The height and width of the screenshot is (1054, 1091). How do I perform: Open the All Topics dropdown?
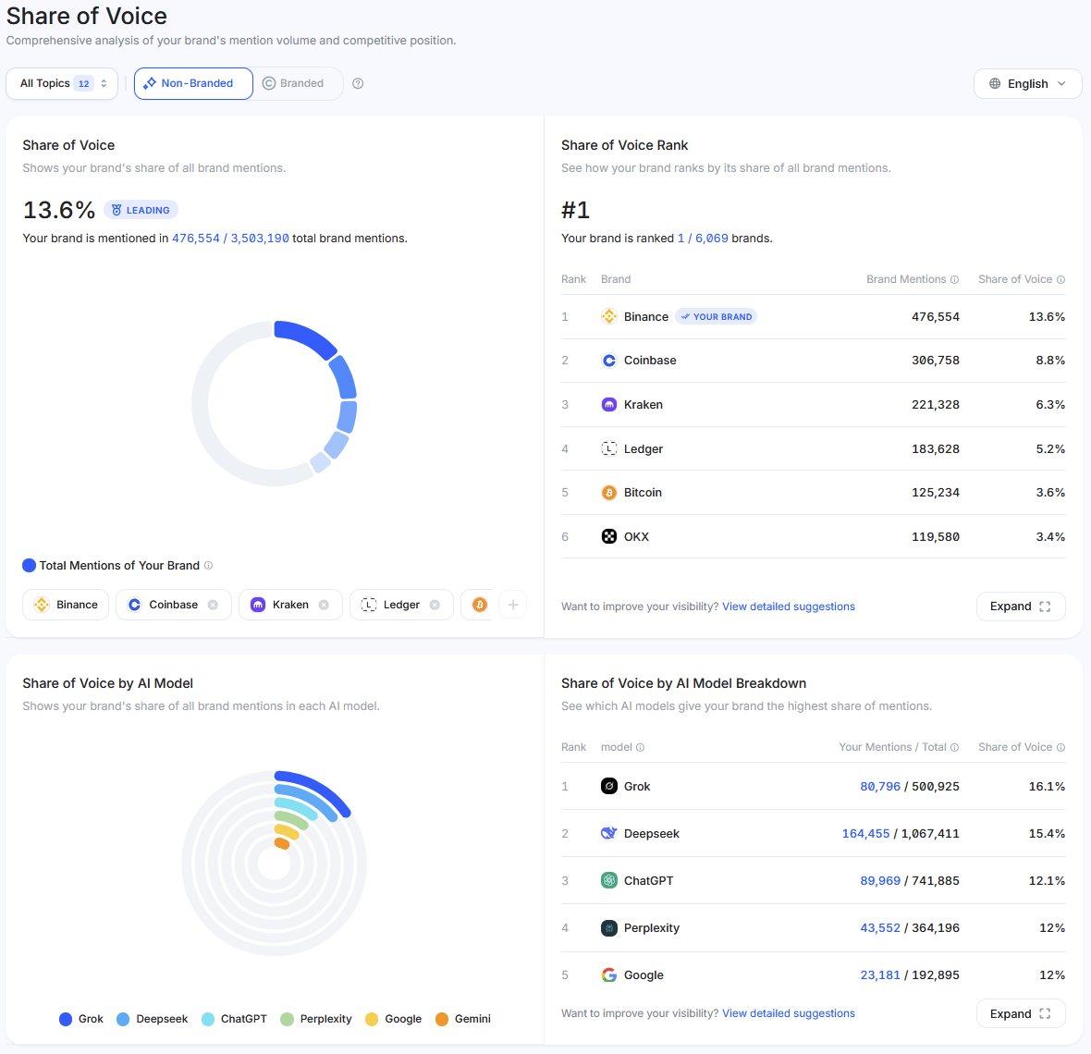click(61, 82)
